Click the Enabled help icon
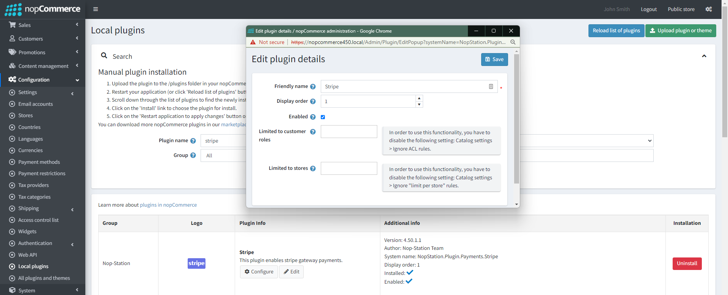 313,117
